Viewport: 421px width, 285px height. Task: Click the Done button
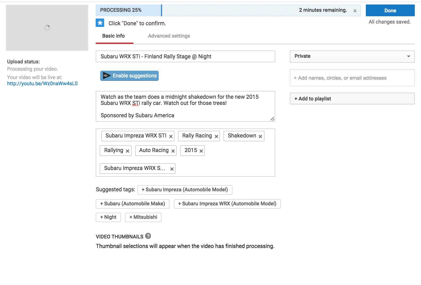(x=390, y=10)
